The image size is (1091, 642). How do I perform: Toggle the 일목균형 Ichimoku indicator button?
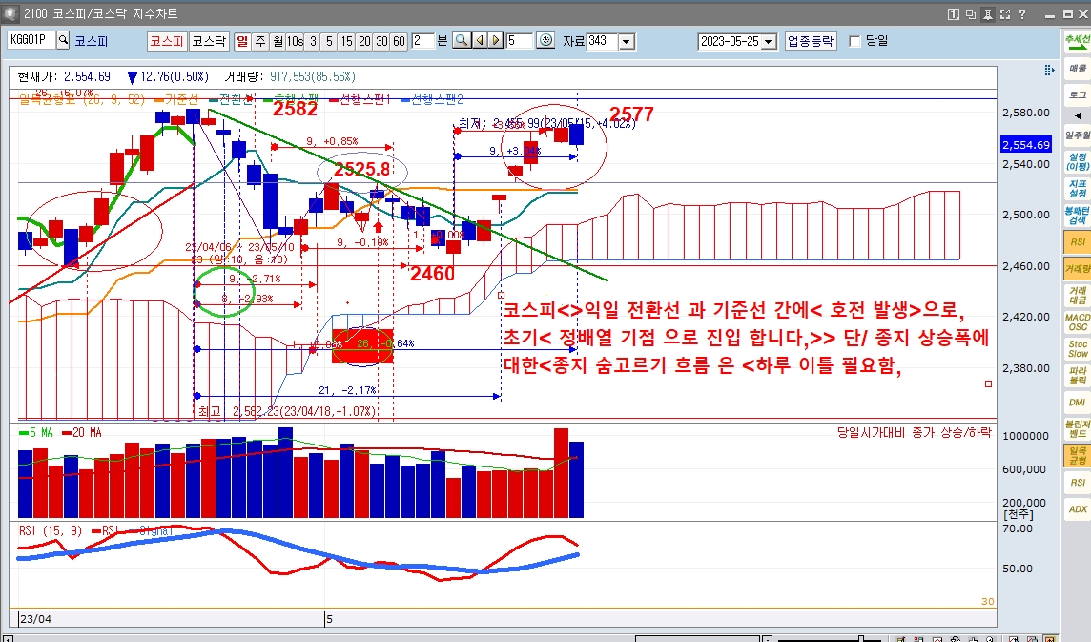coord(1077,455)
